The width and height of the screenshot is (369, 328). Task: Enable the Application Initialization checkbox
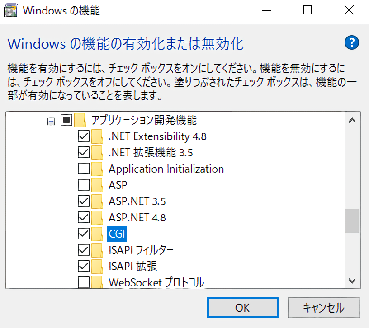pyautogui.click(x=84, y=169)
